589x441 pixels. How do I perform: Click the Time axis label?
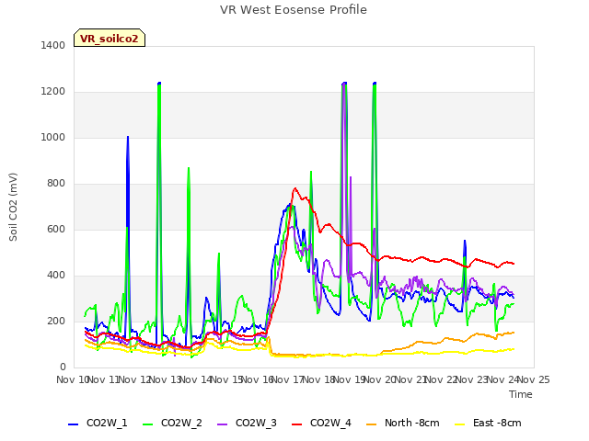click(521, 394)
